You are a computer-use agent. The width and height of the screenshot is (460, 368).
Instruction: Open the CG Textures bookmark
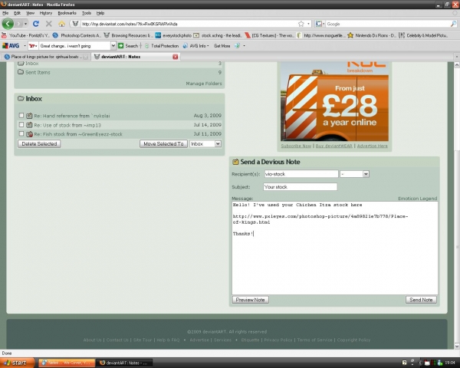(270, 35)
